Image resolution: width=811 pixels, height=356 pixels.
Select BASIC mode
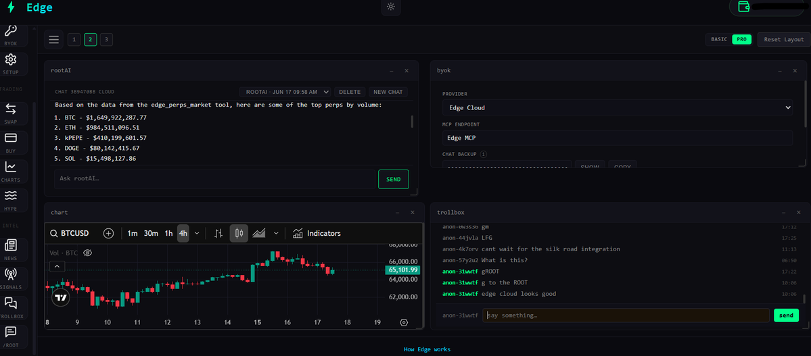pos(719,39)
